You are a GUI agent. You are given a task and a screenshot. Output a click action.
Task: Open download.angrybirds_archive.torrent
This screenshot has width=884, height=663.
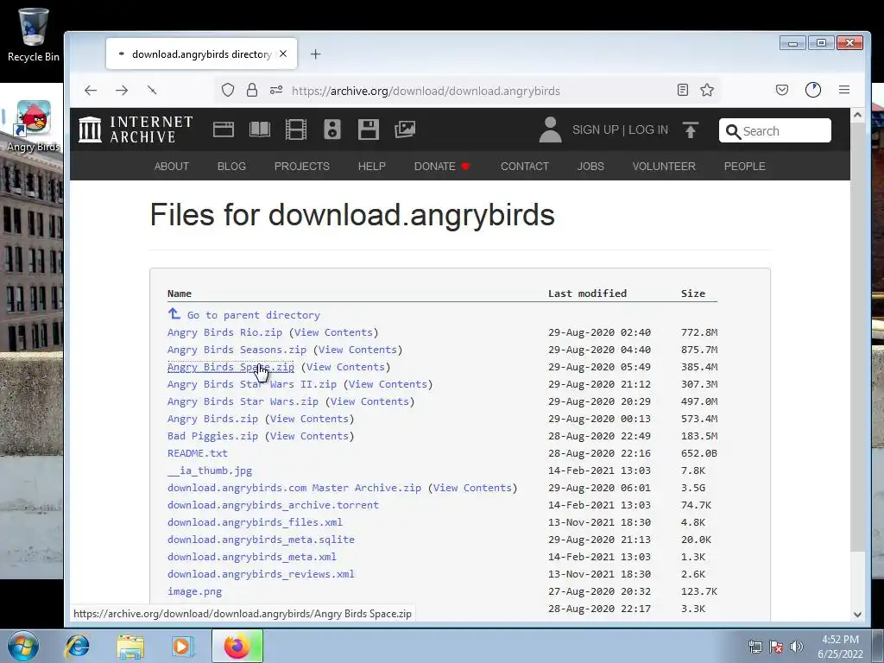(x=273, y=505)
